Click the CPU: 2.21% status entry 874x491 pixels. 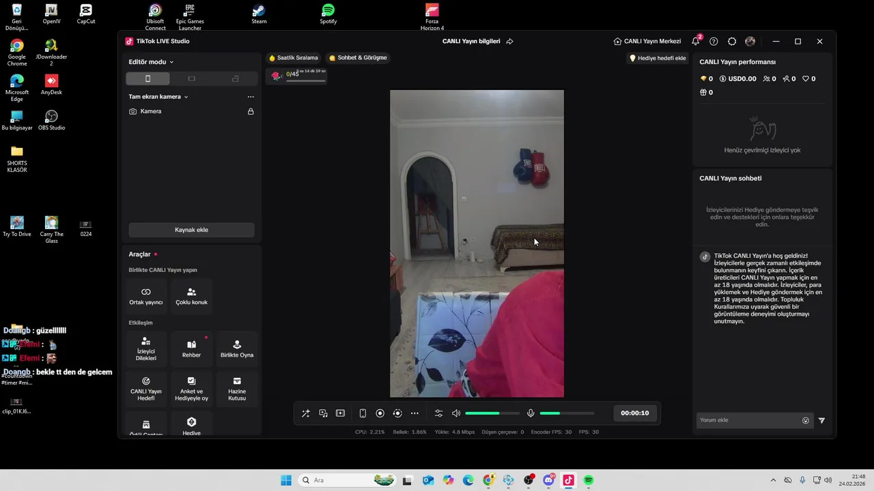click(x=369, y=432)
